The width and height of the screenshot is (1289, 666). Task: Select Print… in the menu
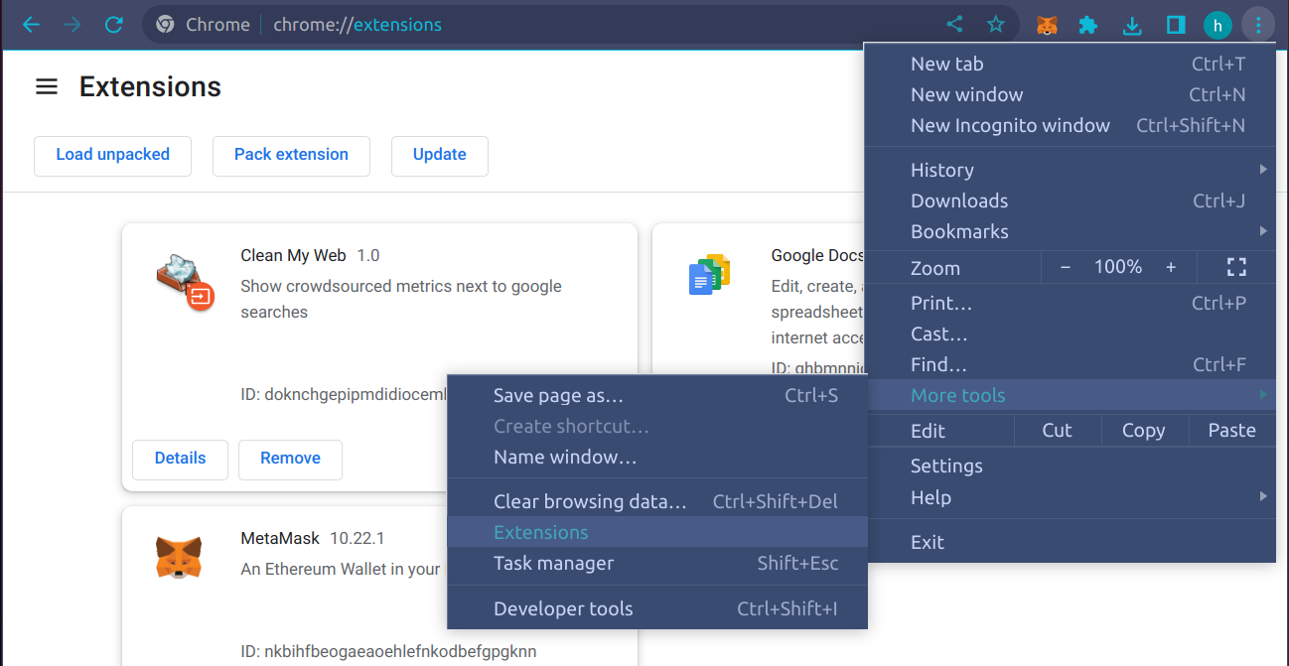pyautogui.click(x=1070, y=303)
